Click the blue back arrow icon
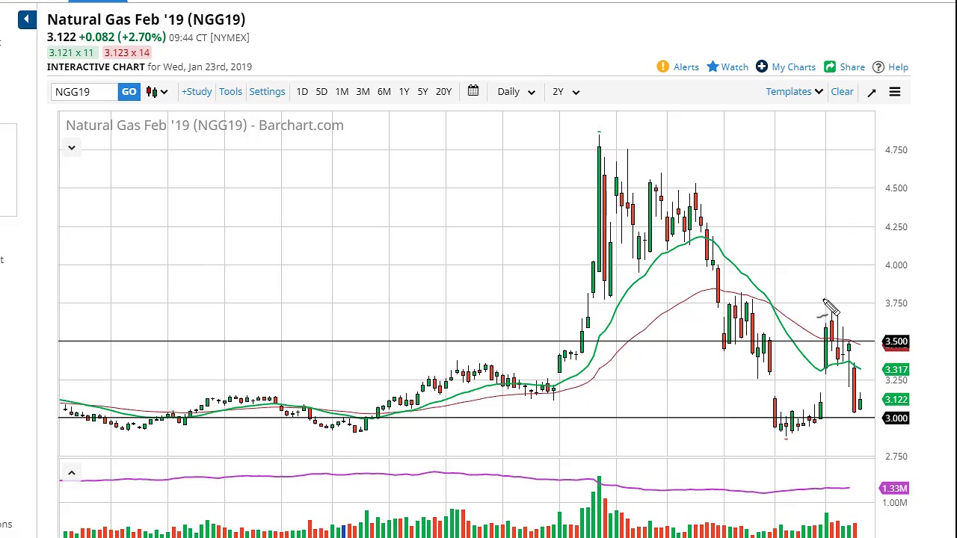This screenshot has height=538, width=957. click(x=27, y=19)
